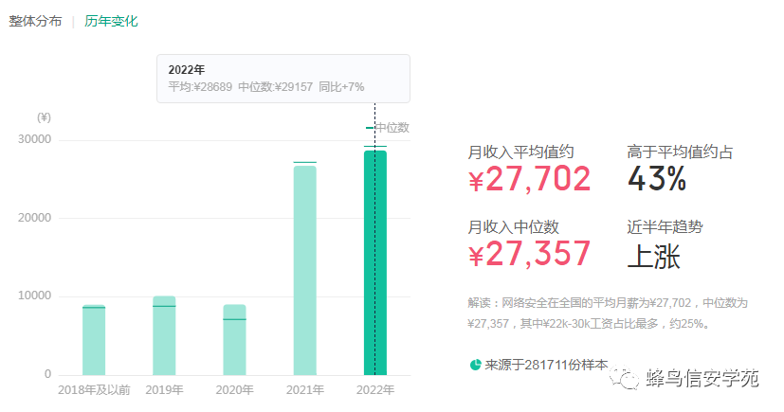The image size is (784, 412).
Task: Click the pie icon beside 来源于281711份样本
Action: pyautogui.click(x=475, y=365)
